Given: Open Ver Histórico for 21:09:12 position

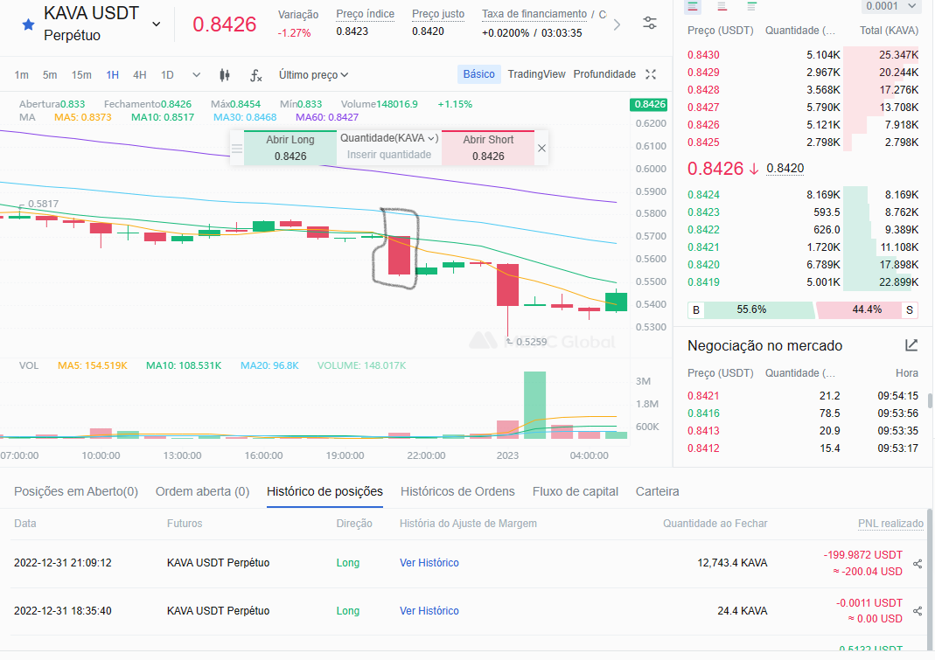Looking at the screenshot, I should click(429, 563).
